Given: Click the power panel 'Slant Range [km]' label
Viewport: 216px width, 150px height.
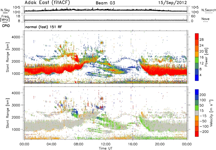Looking at the screenshot, I should tap(8, 57).
